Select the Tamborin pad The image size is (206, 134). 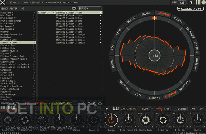[x=94, y=120]
